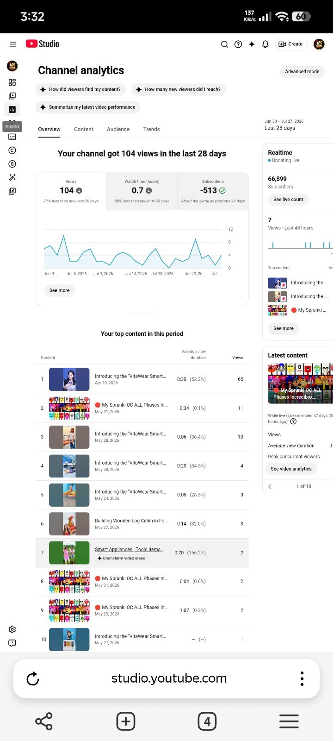Open account avatar menu in header

[x=319, y=44]
